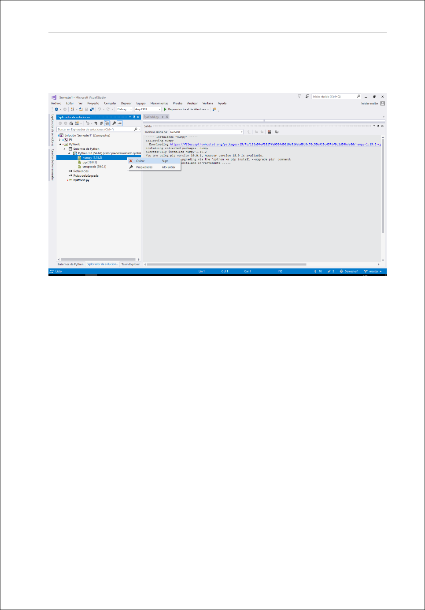Open master branch selector in status bar
This screenshot has width=425, height=610.
tap(373, 272)
